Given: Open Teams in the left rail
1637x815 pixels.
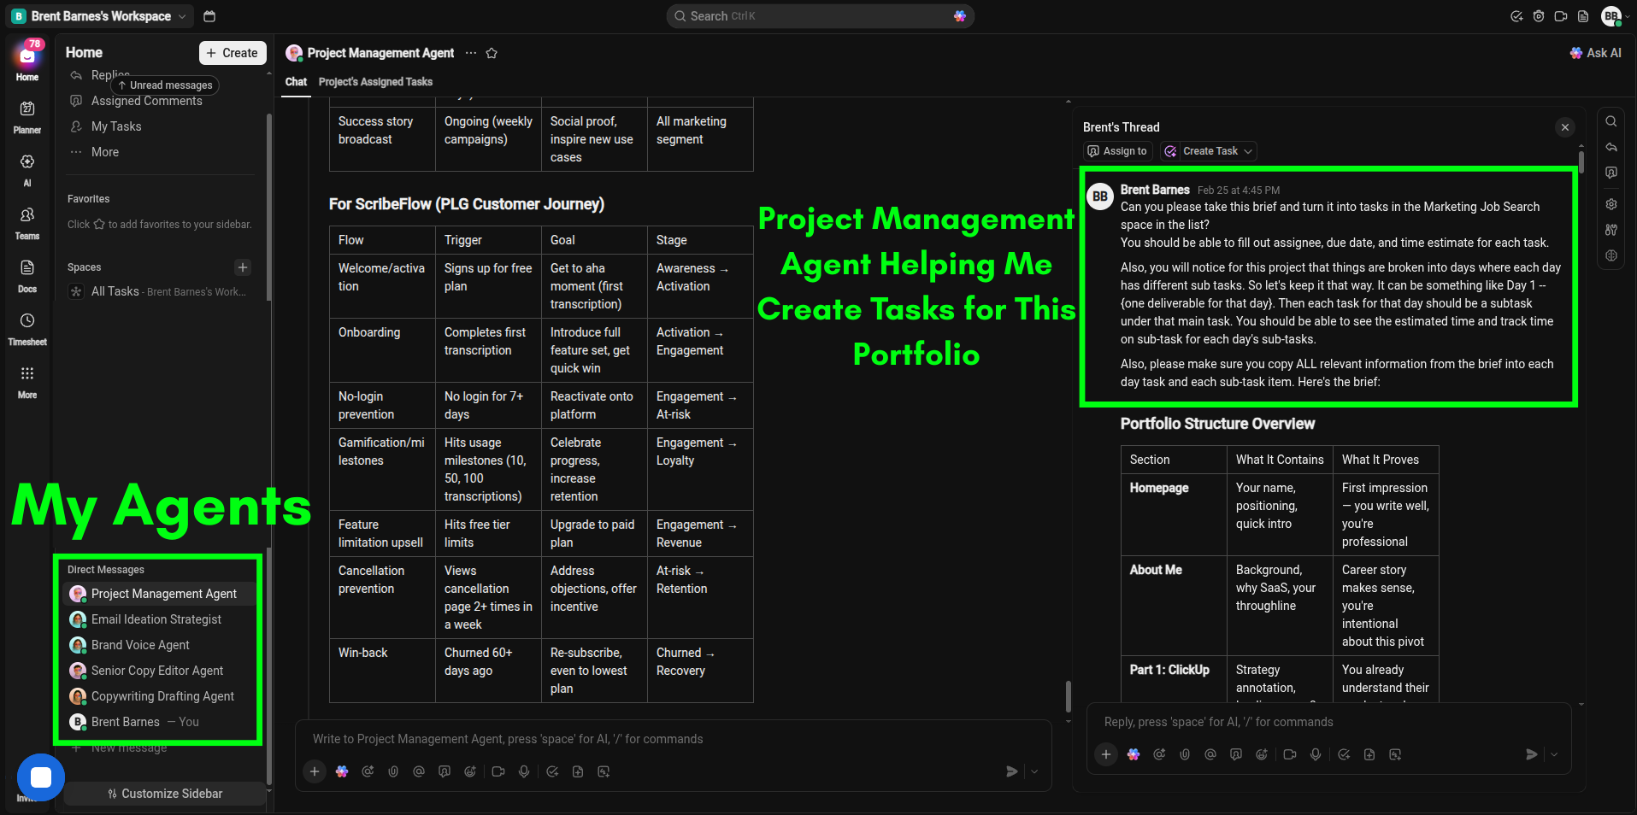Looking at the screenshot, I should 27,223.
